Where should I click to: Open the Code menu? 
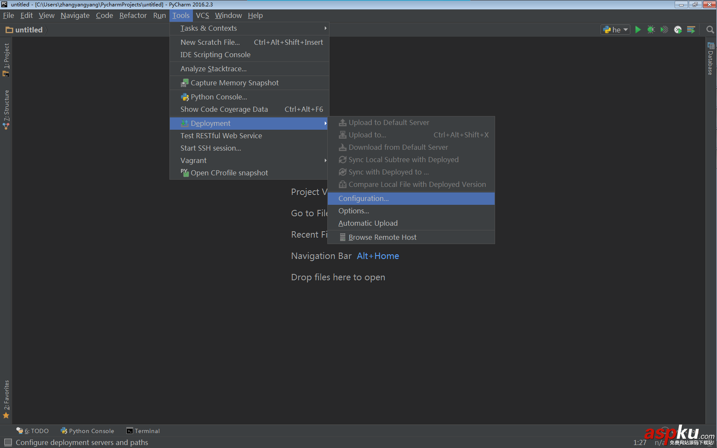(x=105, y=15)
